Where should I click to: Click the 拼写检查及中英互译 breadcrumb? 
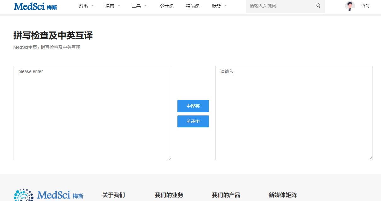pos(60,47)
